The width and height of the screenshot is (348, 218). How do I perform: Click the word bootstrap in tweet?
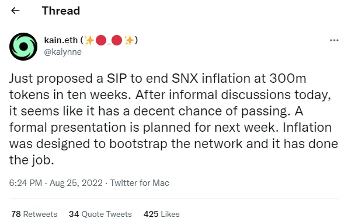[x=138, y=144]
